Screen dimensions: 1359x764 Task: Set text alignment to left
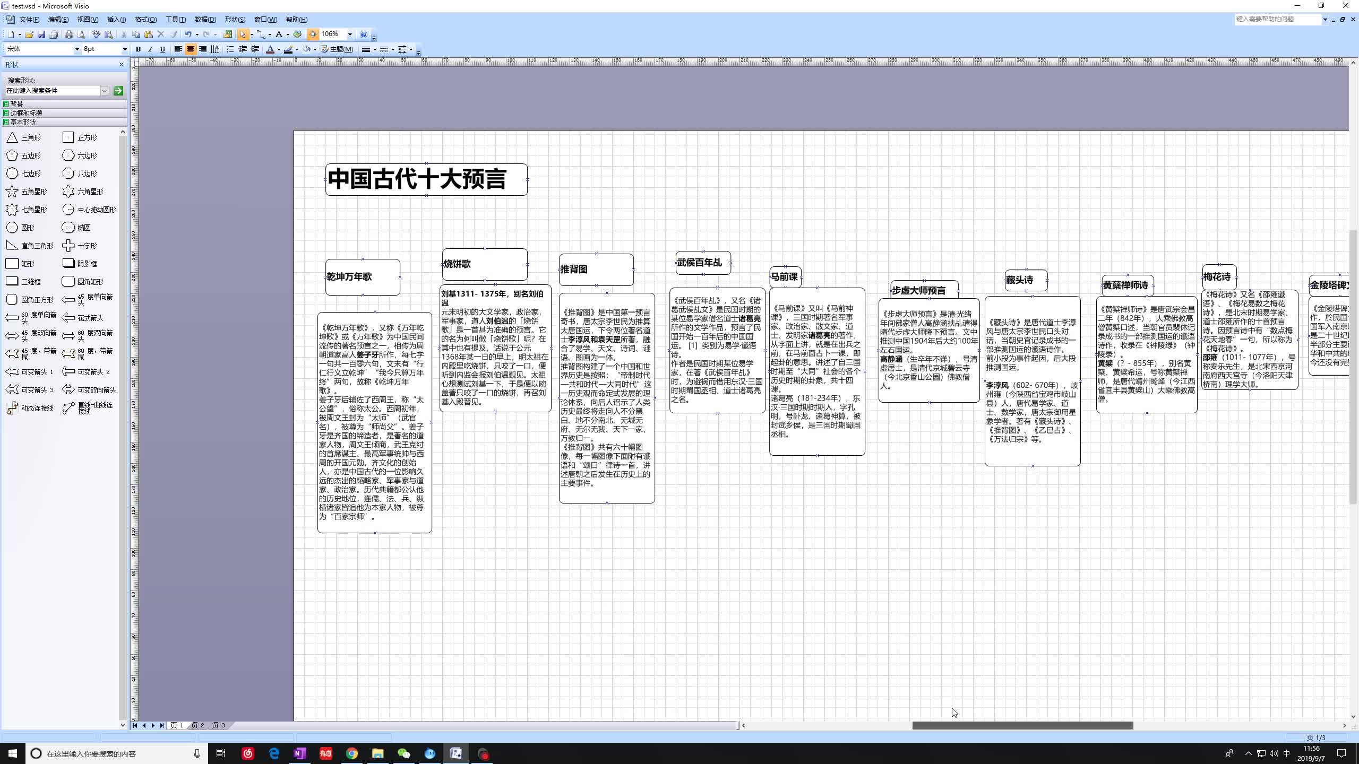pyautogui.click(x=178, y=49)
